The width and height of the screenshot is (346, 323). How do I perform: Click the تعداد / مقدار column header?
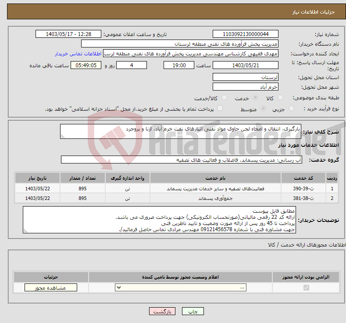pyautogui.click(x=82, y=178)
